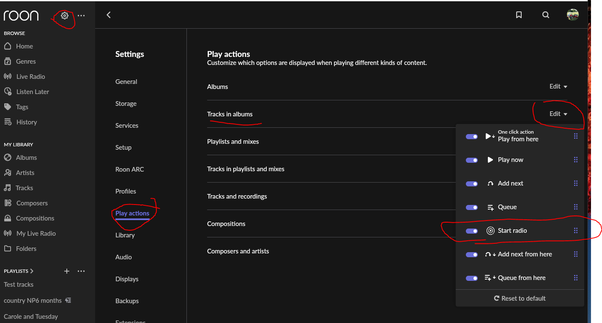Expand the Edit dropdown for Albums
The image size is (602, 323).
coord(558,86)
